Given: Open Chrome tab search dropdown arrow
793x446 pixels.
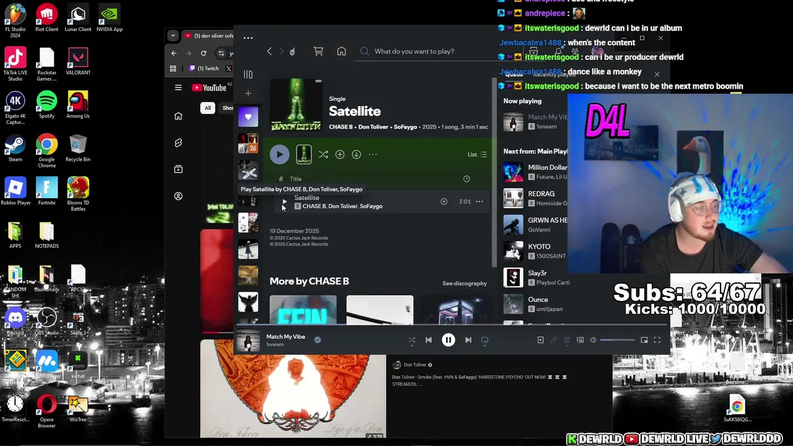Looking at the screenshot, I should 173,35.
